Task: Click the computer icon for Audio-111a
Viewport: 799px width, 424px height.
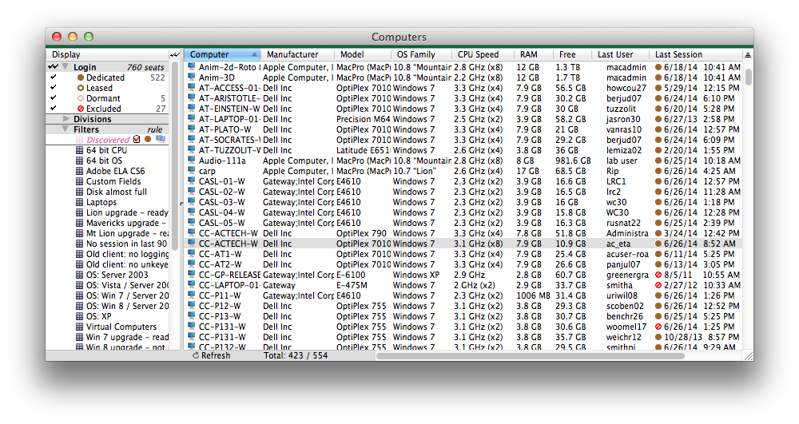Action: (x=192, y=160)
